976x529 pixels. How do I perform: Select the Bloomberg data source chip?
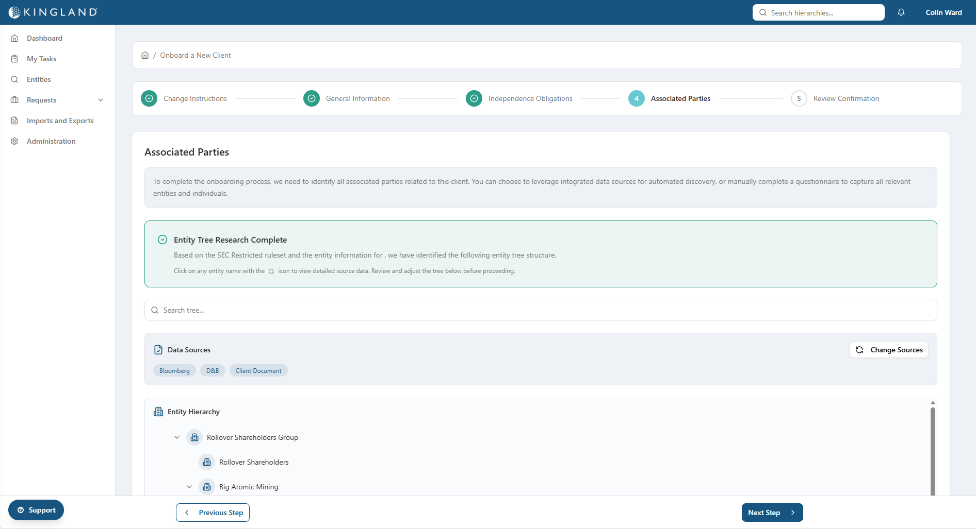[x=174, y=370]
